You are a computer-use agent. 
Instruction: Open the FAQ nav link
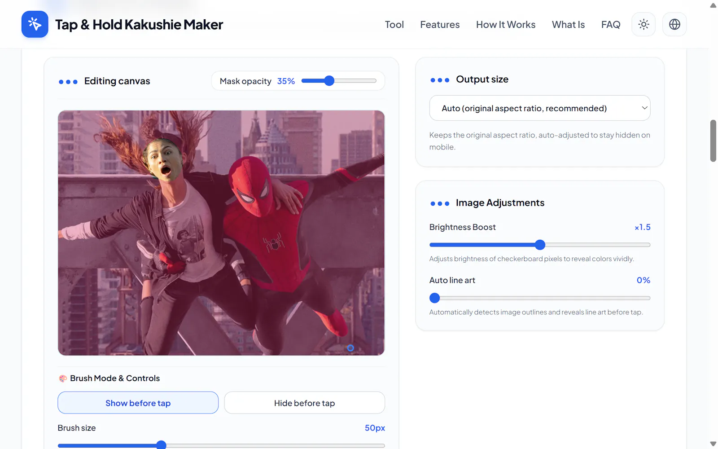611,25
